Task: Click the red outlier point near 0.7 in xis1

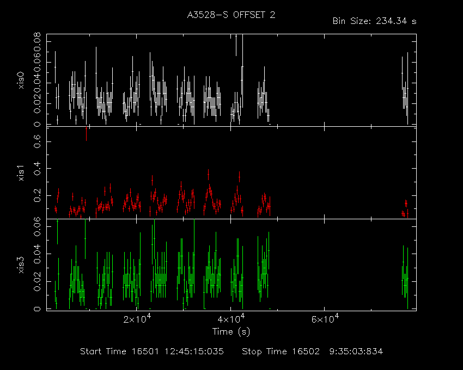Action: point(86,128)
